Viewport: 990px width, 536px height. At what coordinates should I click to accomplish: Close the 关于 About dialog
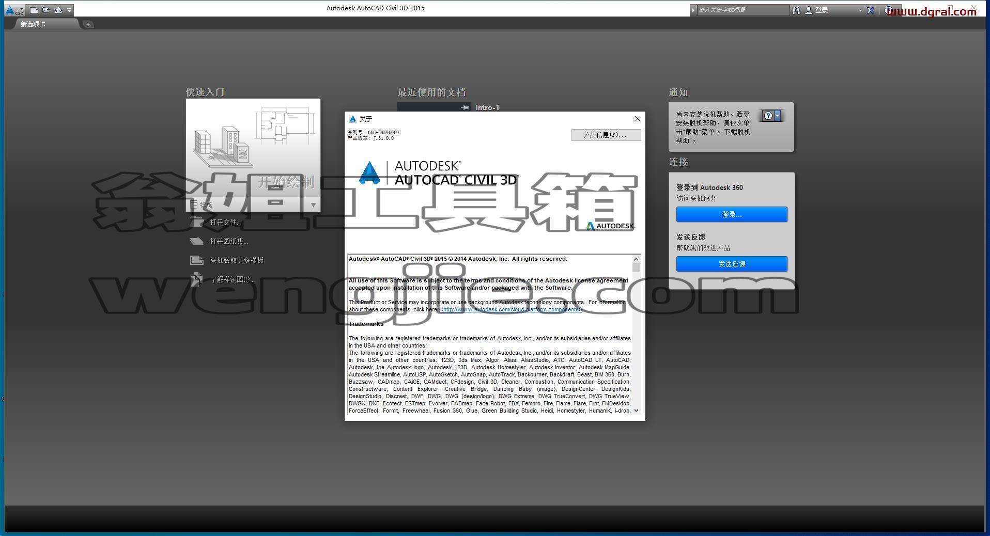[638, 119]
